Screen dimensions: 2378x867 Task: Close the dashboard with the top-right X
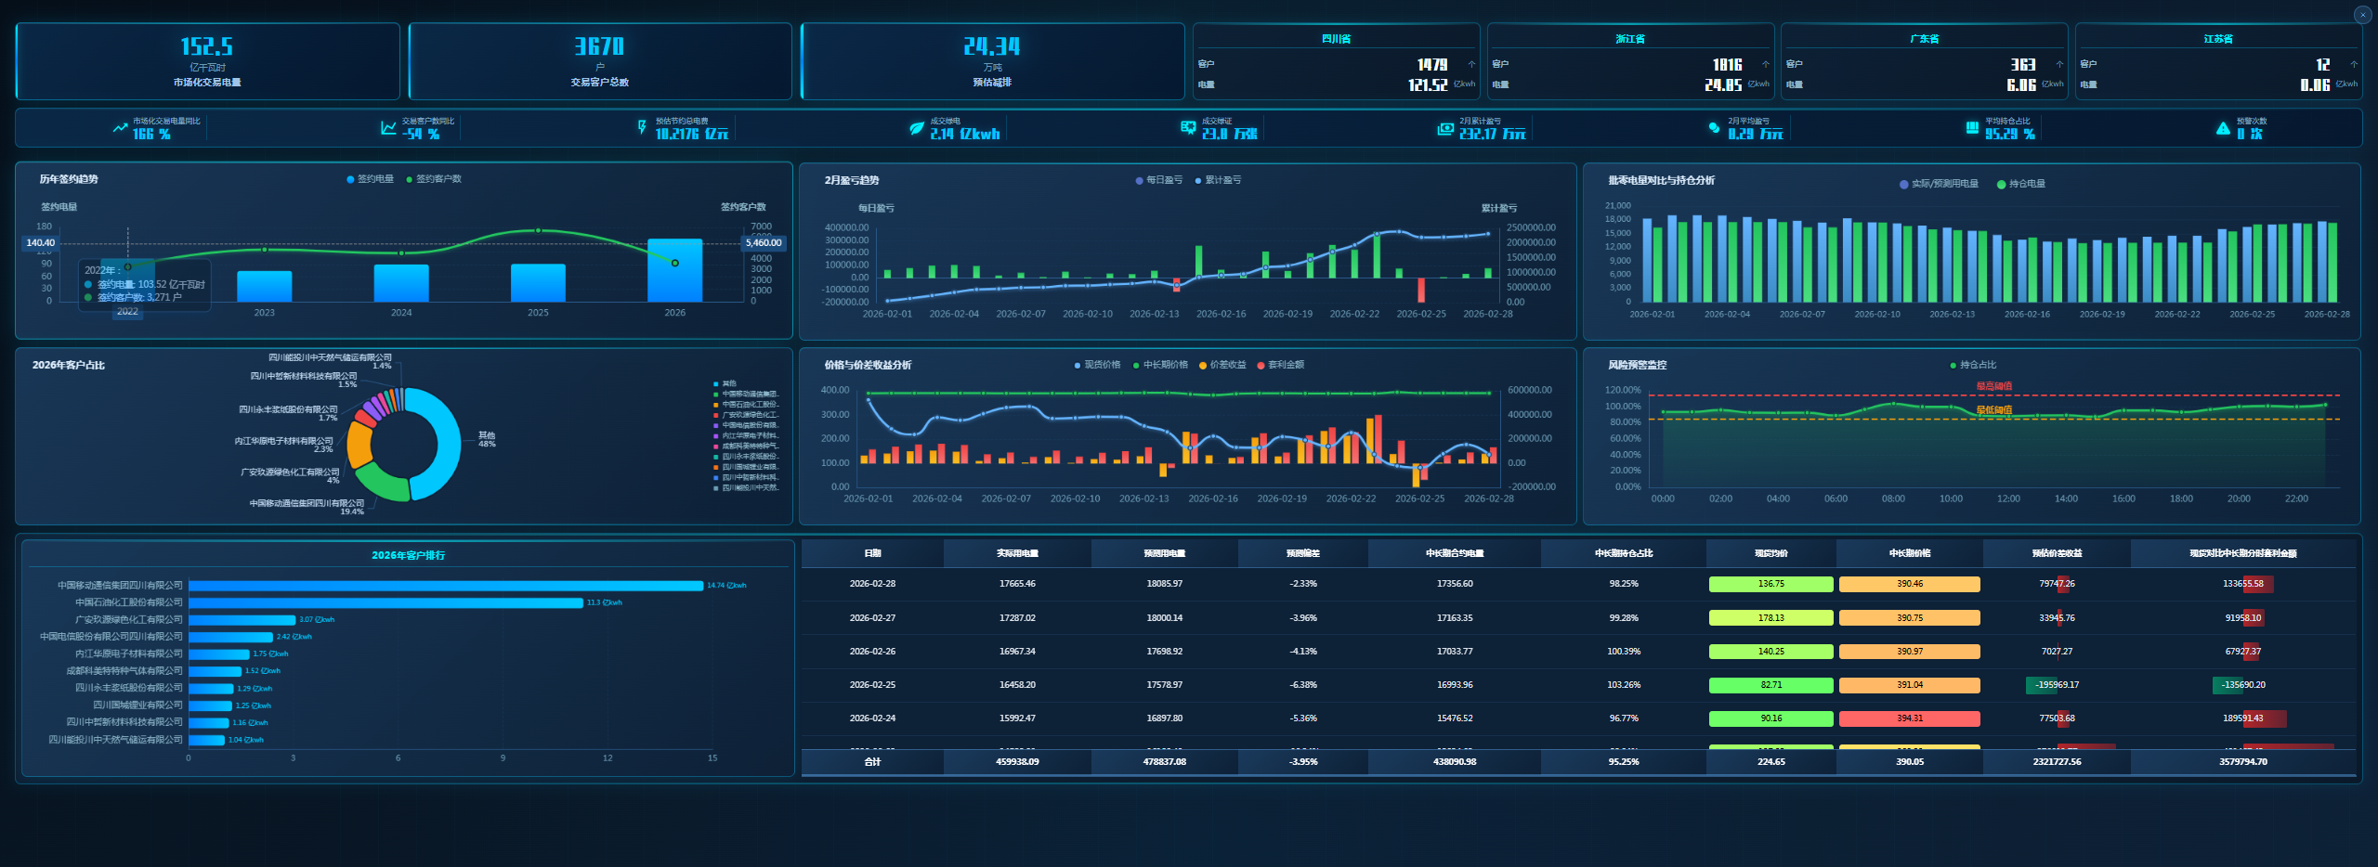click(2362, 15)
